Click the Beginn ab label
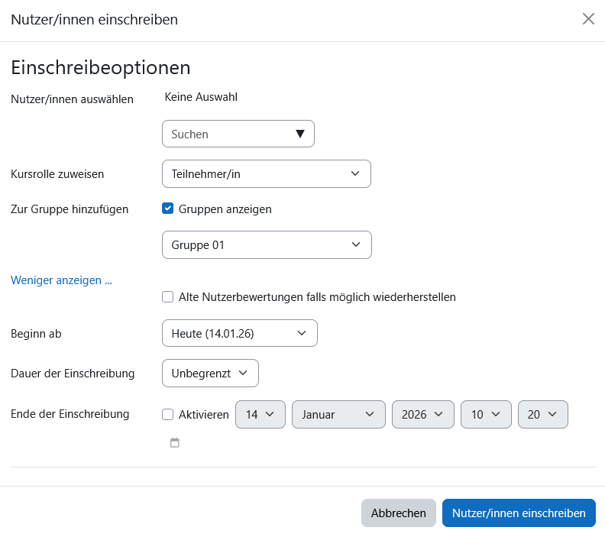 (36, 334)
